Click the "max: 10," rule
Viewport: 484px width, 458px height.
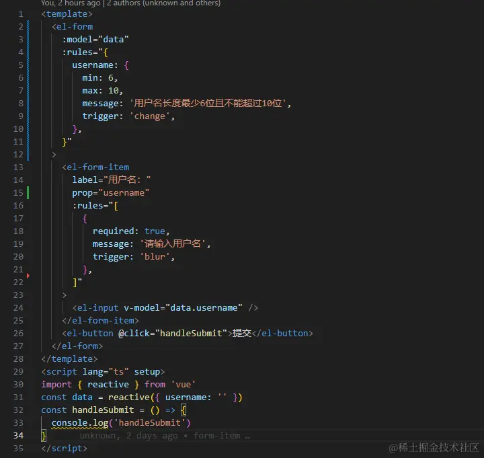[103, 91]
